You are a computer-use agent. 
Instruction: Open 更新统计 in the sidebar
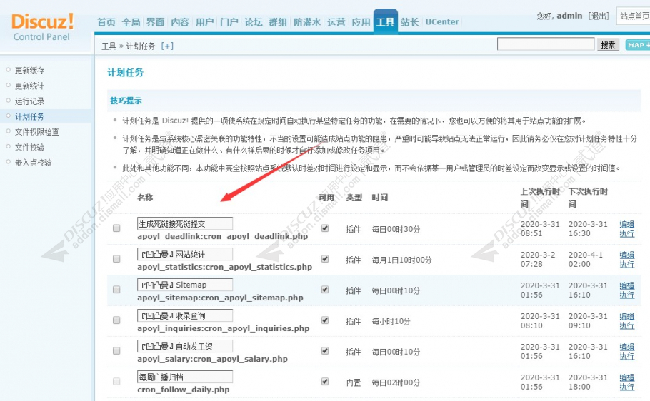(29, 86)
